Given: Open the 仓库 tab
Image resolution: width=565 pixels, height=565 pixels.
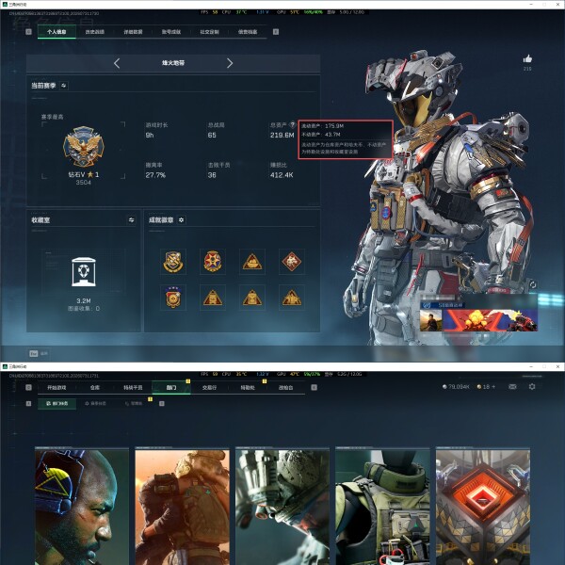Looking at the screenshot, I should point(95,387).
